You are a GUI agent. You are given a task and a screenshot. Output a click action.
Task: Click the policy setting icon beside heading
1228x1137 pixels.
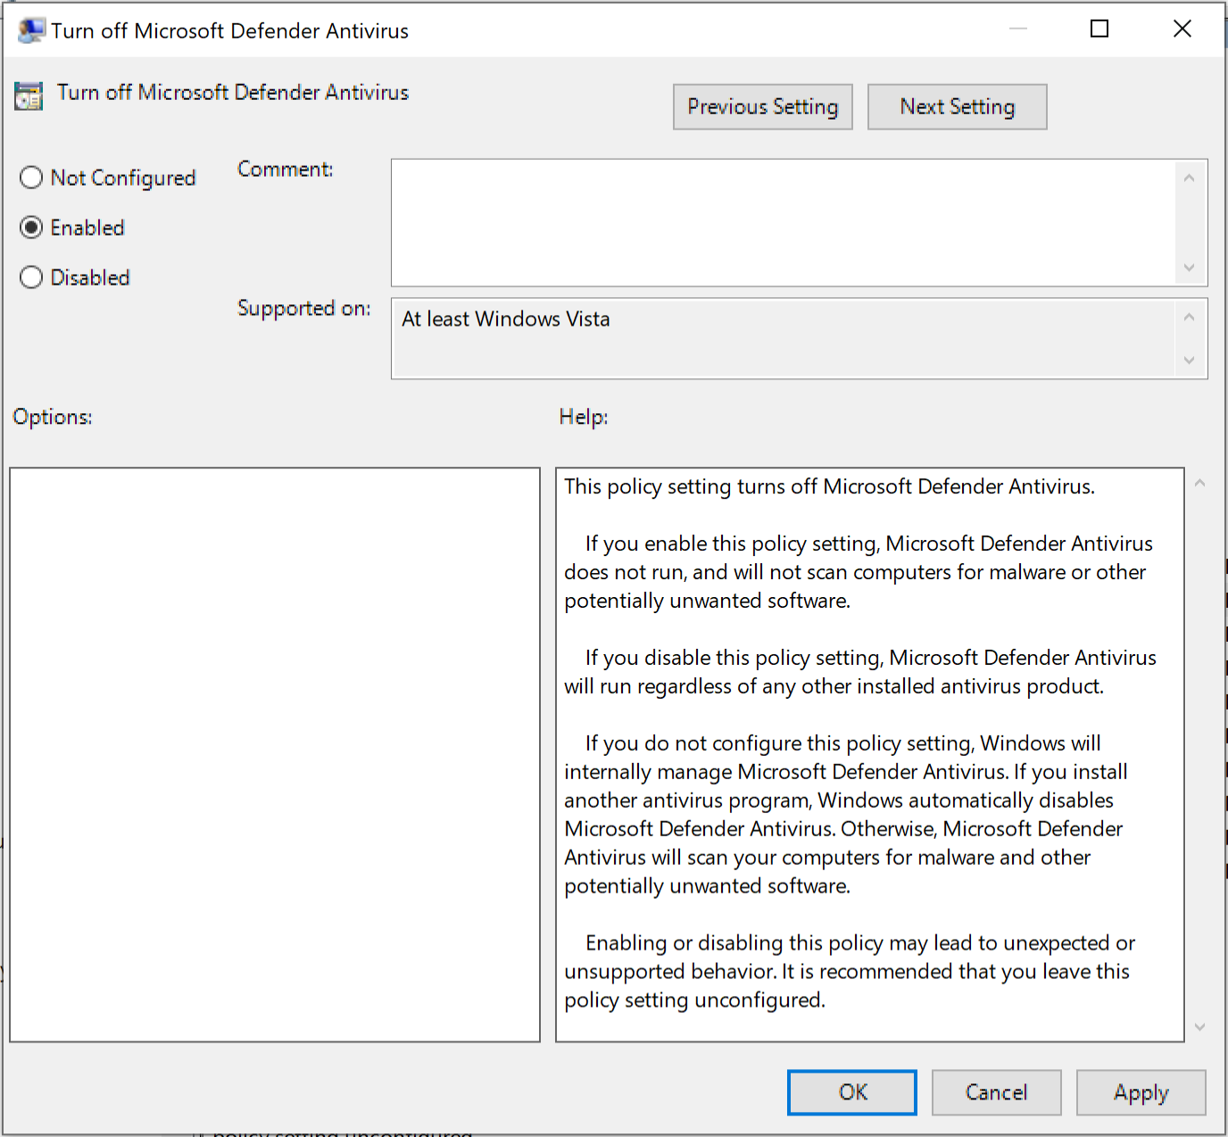(x=29, y=95)
